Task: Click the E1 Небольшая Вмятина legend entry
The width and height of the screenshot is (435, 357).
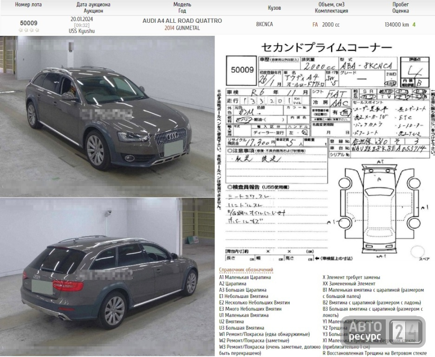Action: click(x=244, y=297)
